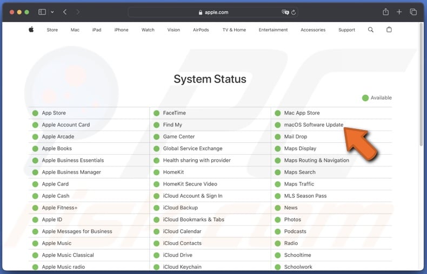The width and height of the screenshot is (427, 274).
Task: Click the page vertical scrollbar
Action: [x=421, y=84]
